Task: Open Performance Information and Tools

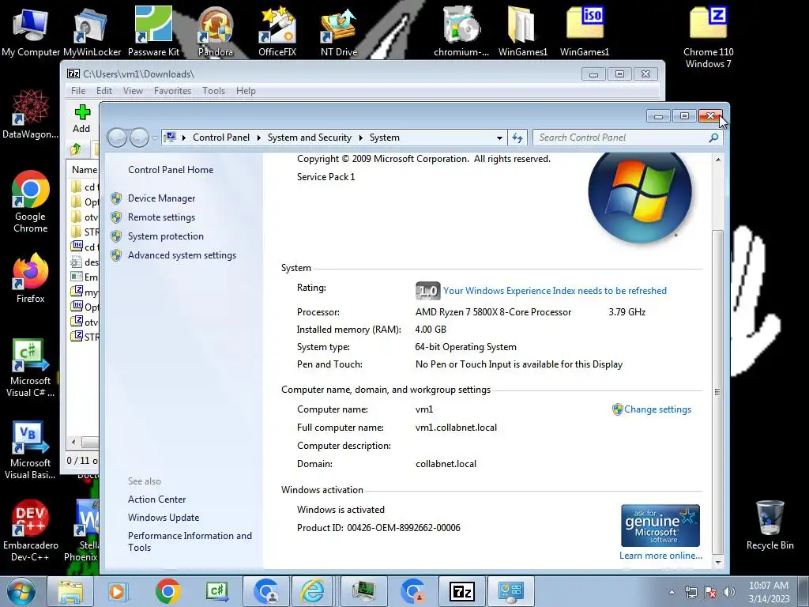Action: tap(190, 541)
